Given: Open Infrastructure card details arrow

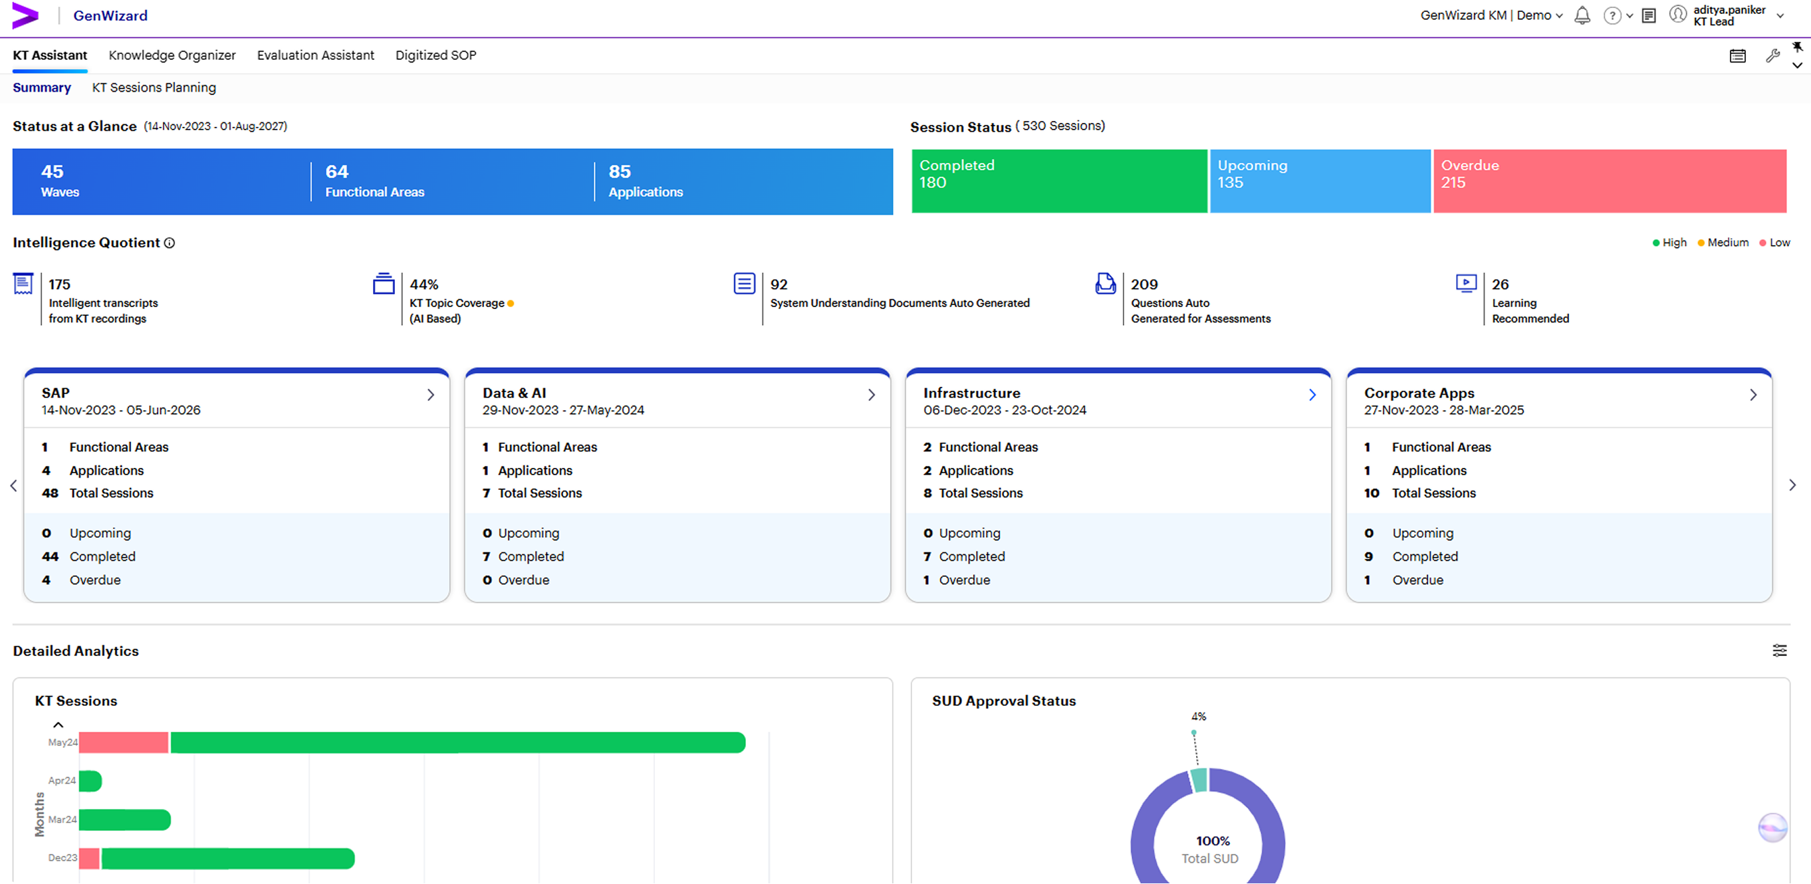Looking at the screenshot, I should (1312, 395).
